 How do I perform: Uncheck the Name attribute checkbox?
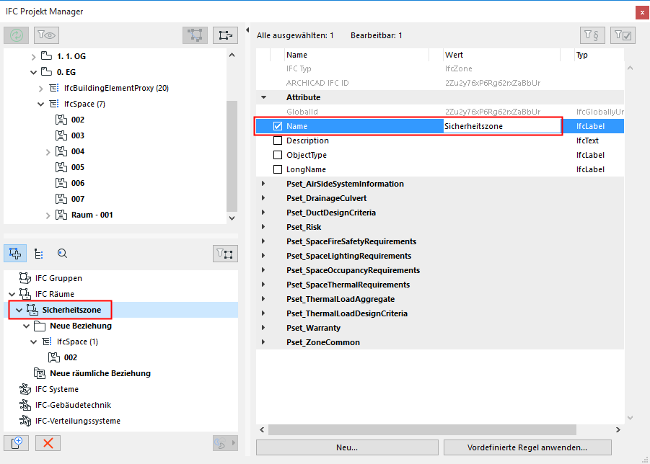pyautogui.click(x=278, y=125)
